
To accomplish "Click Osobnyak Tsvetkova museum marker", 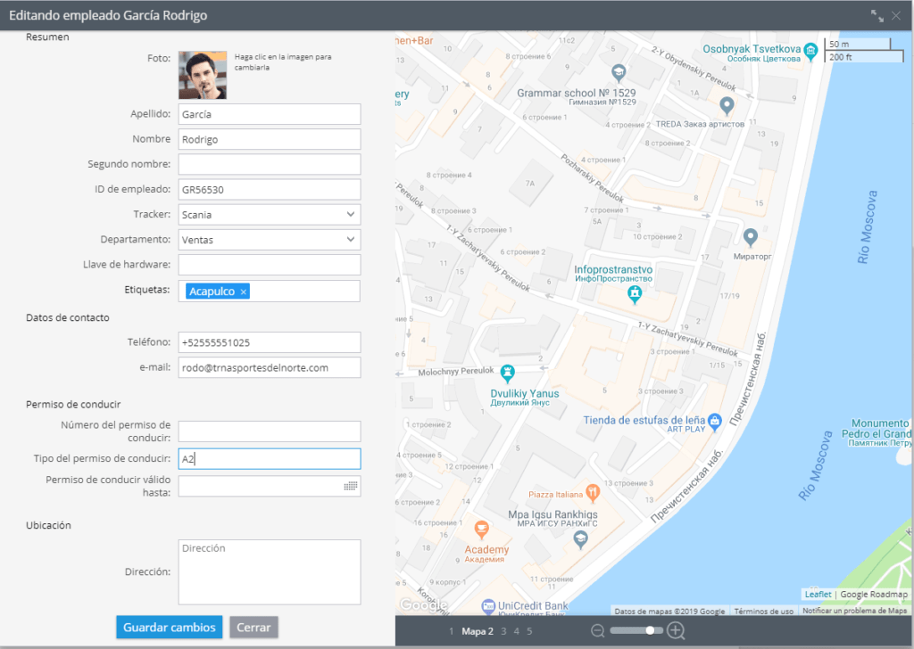I will point(810,51).
